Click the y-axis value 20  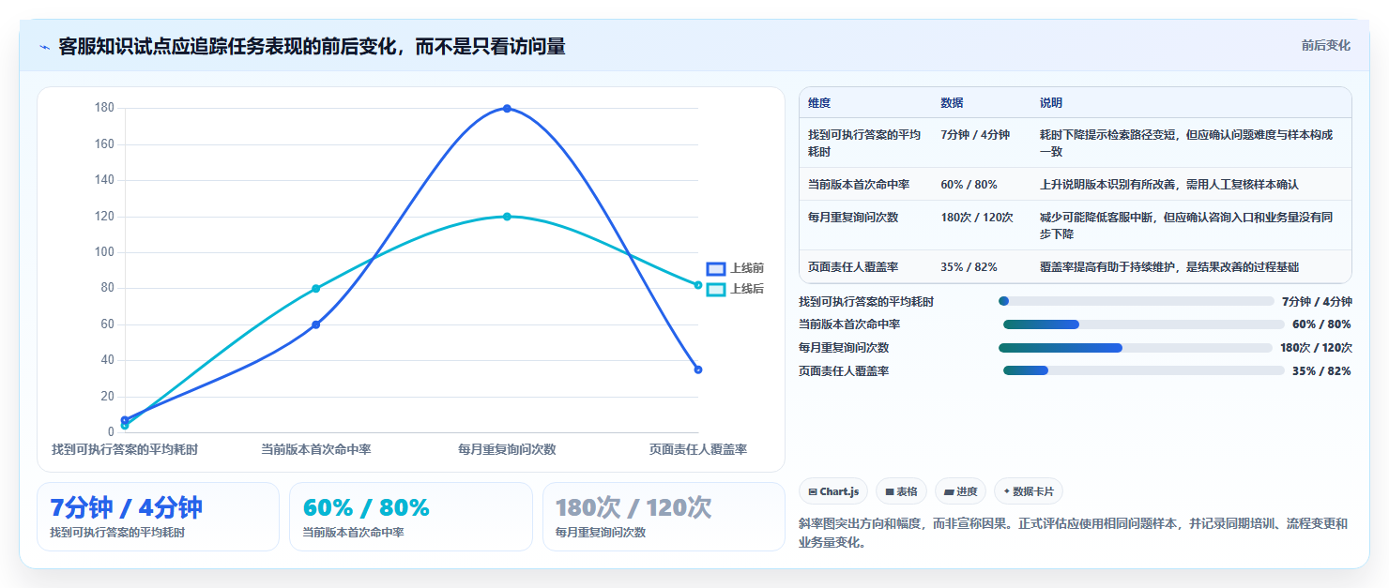[107, 397]
